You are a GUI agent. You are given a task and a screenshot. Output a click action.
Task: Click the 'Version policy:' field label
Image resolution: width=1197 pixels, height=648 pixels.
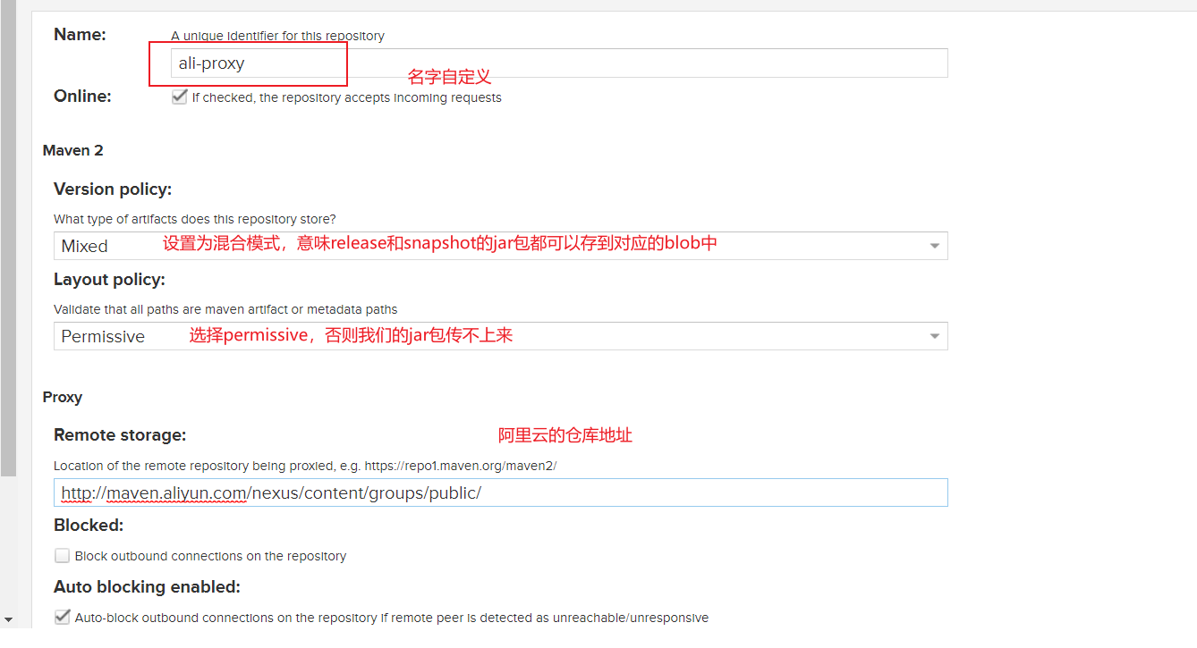click(x=113, y=189)
